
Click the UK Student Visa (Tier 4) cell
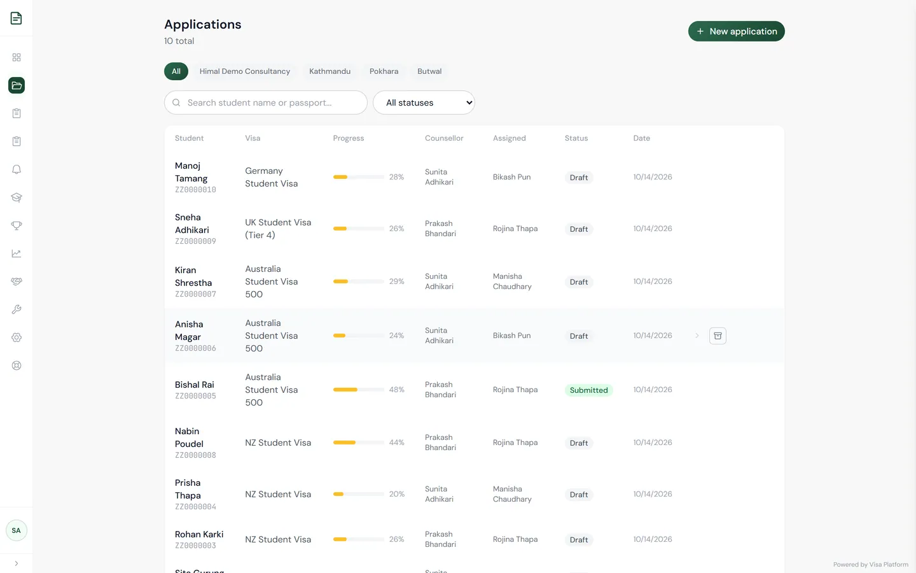pyautogui.click(x=278, y=229)
